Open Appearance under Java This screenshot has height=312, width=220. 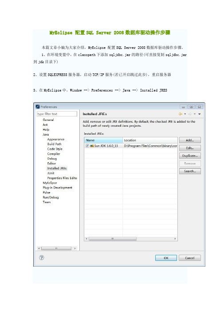coord(56,139)
